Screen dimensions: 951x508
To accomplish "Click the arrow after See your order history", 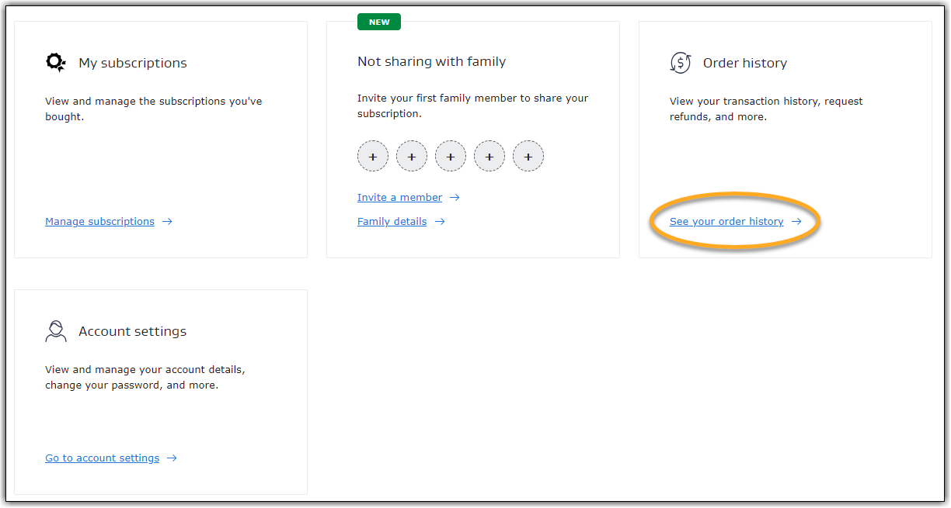I will coord(796,222).
